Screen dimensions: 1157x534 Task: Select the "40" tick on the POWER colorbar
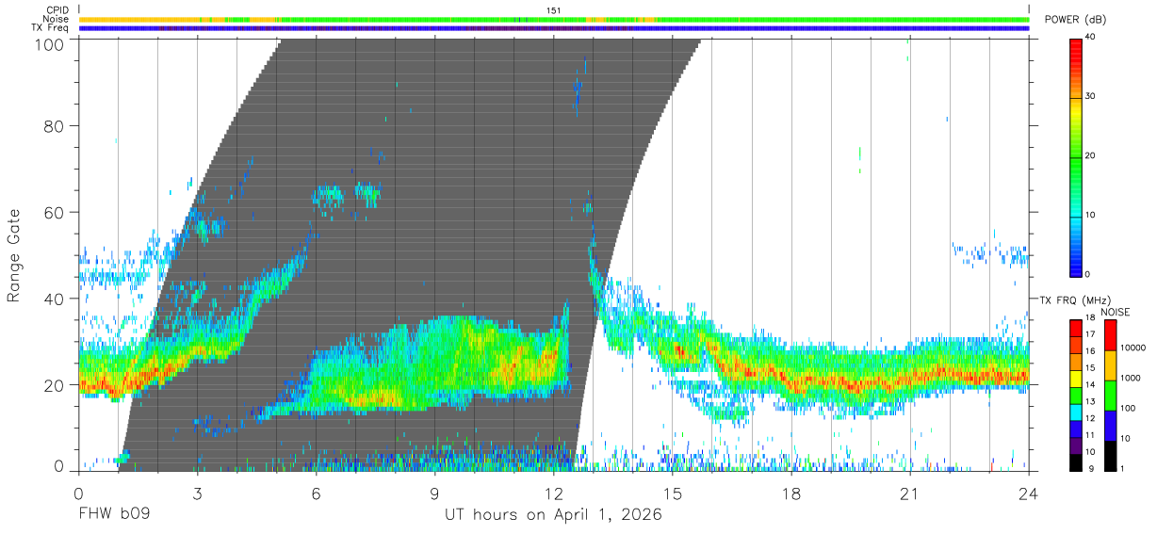(1092, 39)
